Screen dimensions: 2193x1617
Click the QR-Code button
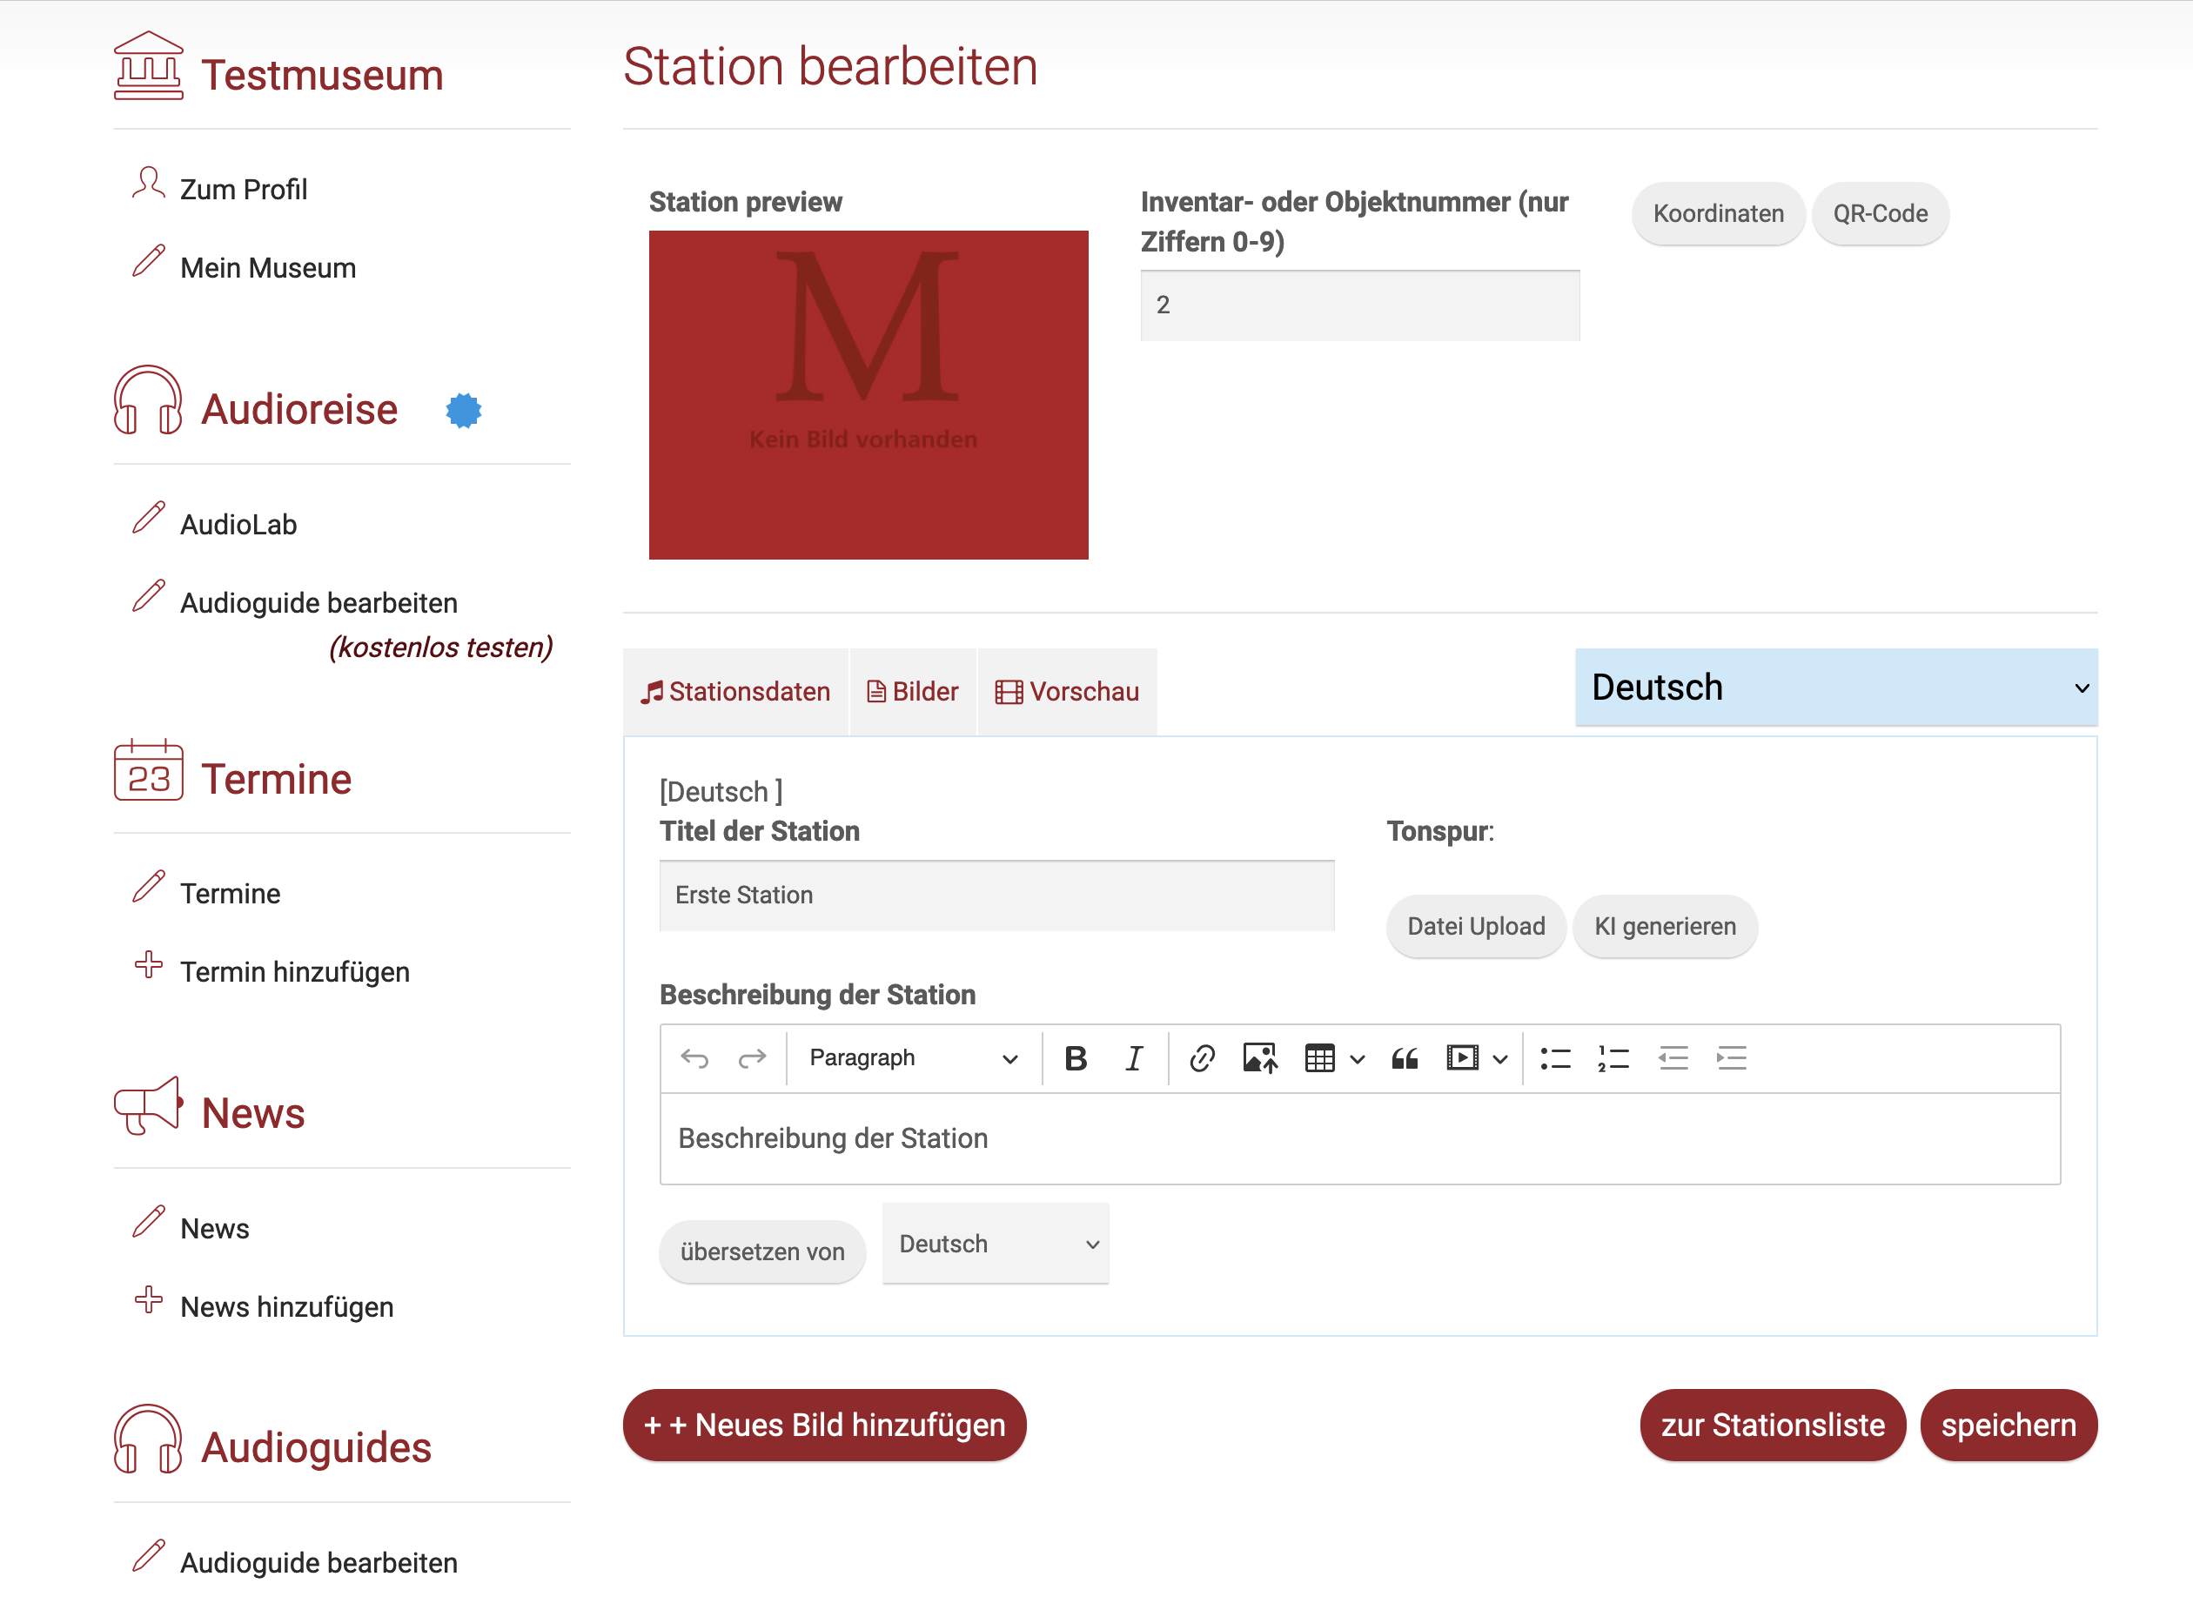point(1880,213)
